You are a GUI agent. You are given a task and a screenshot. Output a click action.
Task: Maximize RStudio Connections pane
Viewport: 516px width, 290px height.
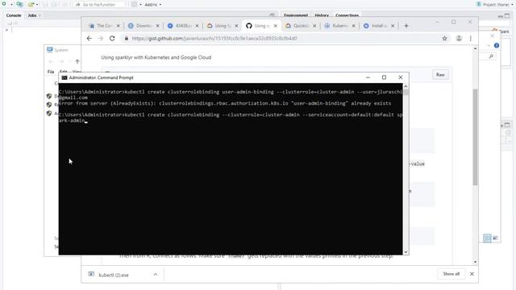(x=507, y=15)
